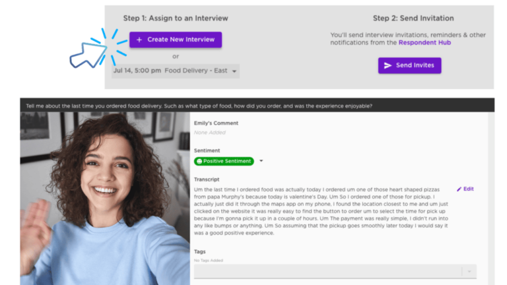
Task: Click the Step 2: Send Invitation heading
Action: click(x=413, y=18)
